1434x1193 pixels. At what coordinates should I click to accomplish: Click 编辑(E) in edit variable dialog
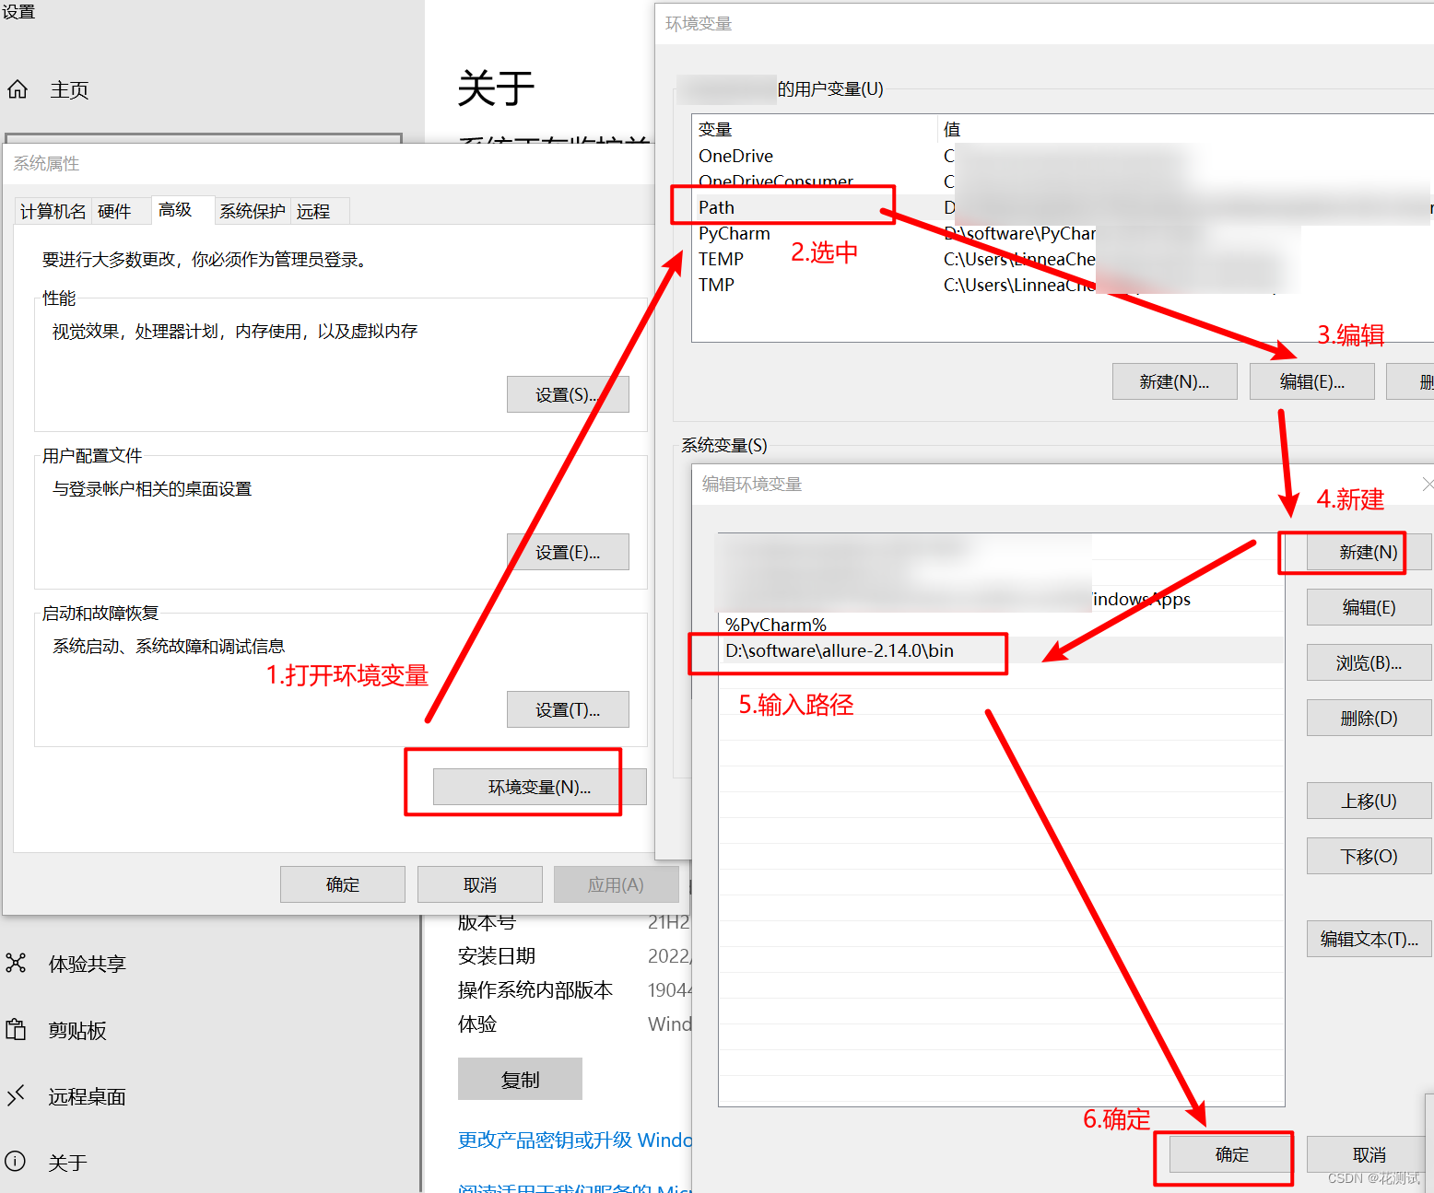click(x=1369, y=607)
